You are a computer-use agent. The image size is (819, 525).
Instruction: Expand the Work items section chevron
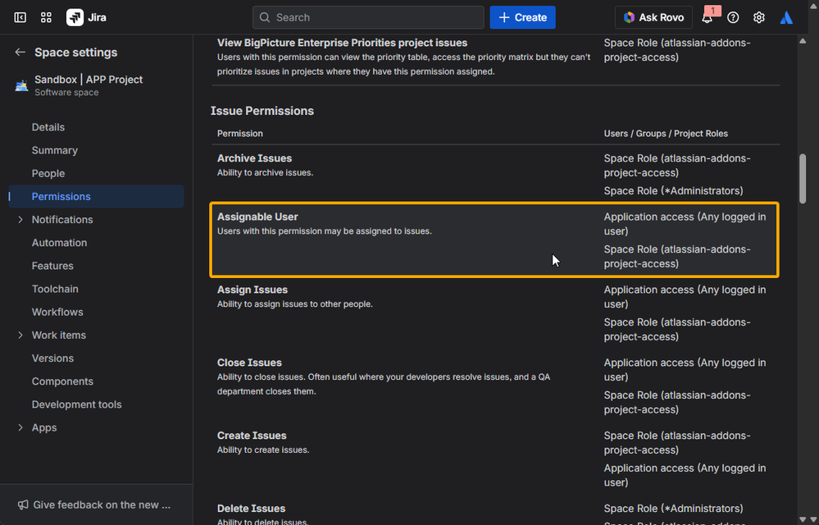(20, 335)
